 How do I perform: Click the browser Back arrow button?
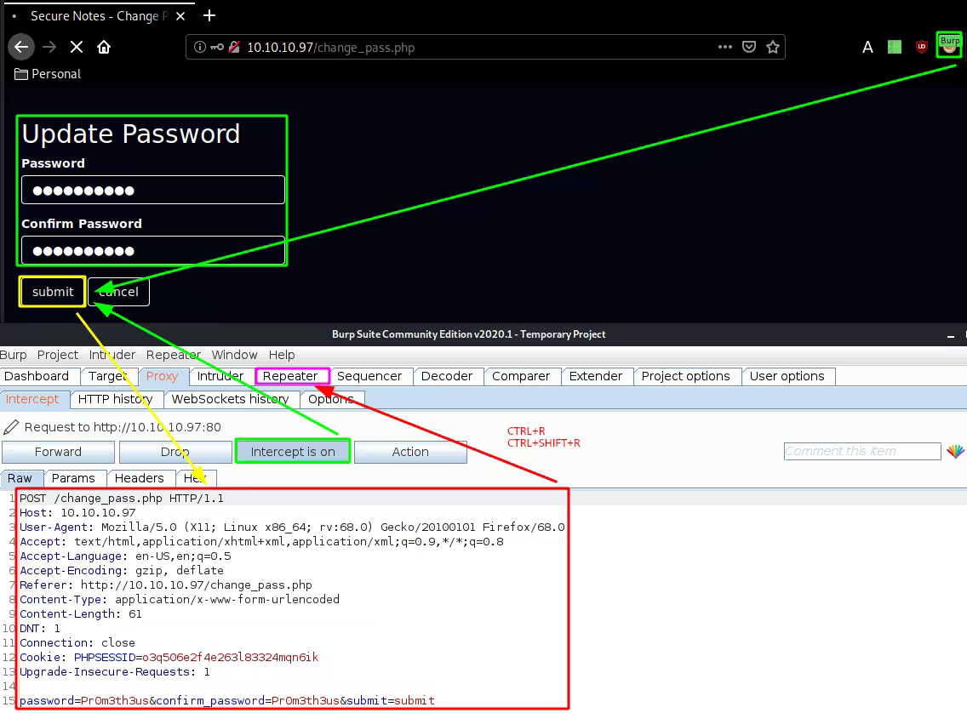pos(21,48)
